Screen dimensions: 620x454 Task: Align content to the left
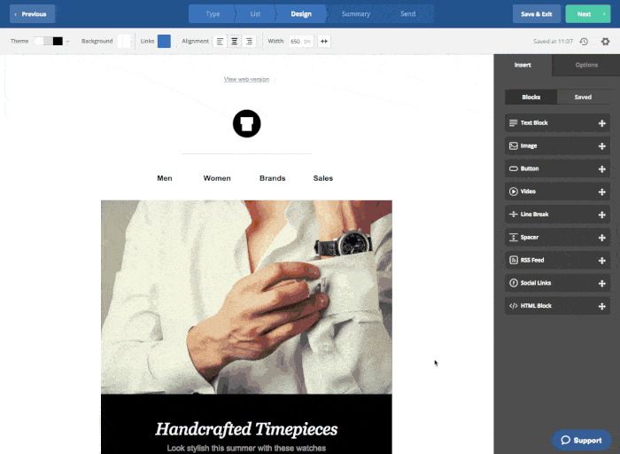(220, 41)
